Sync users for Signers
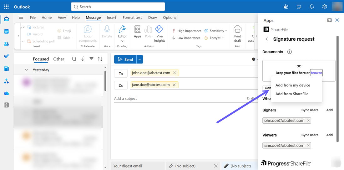Viewport: 344px width, 170px height. click(x=310, y=110)
